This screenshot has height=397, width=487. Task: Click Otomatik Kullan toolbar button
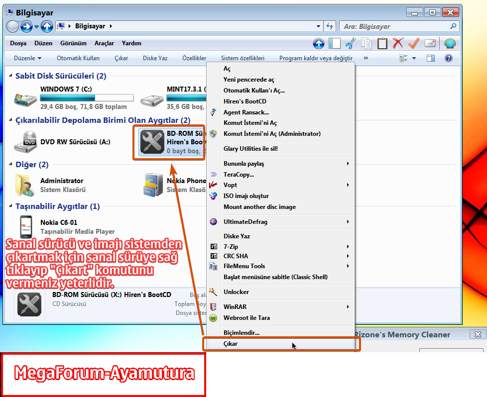(x=78, y=58)
